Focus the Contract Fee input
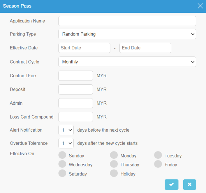206x193 pixels. (75, 76)
